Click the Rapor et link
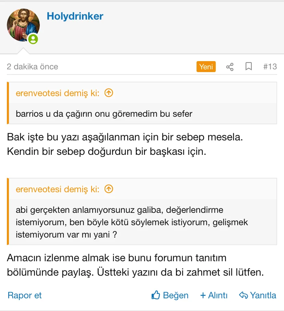The height and width of the screenshot is (311, 284). pos(24,295)
